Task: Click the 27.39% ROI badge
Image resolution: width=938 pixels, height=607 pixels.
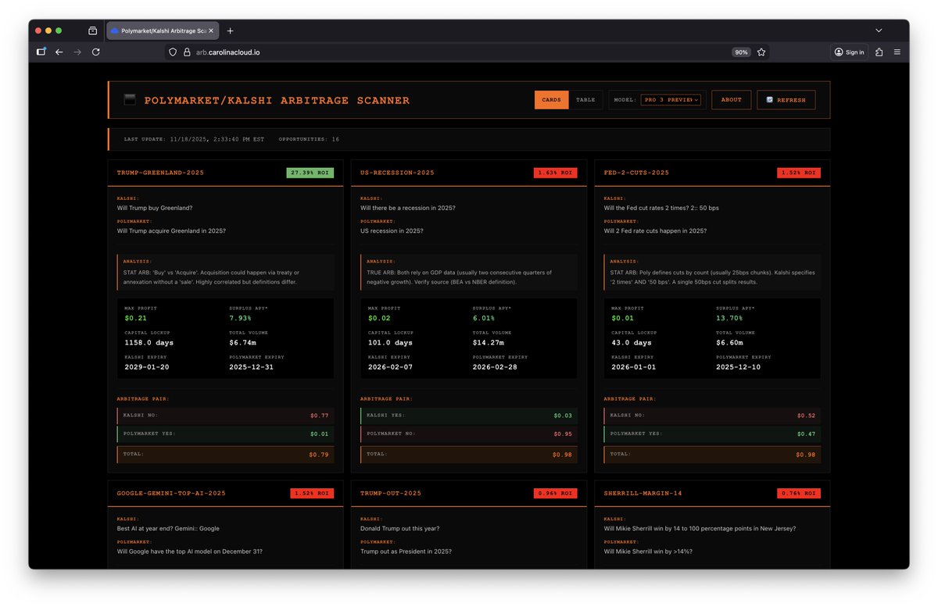Action: (x=311, y=173)
